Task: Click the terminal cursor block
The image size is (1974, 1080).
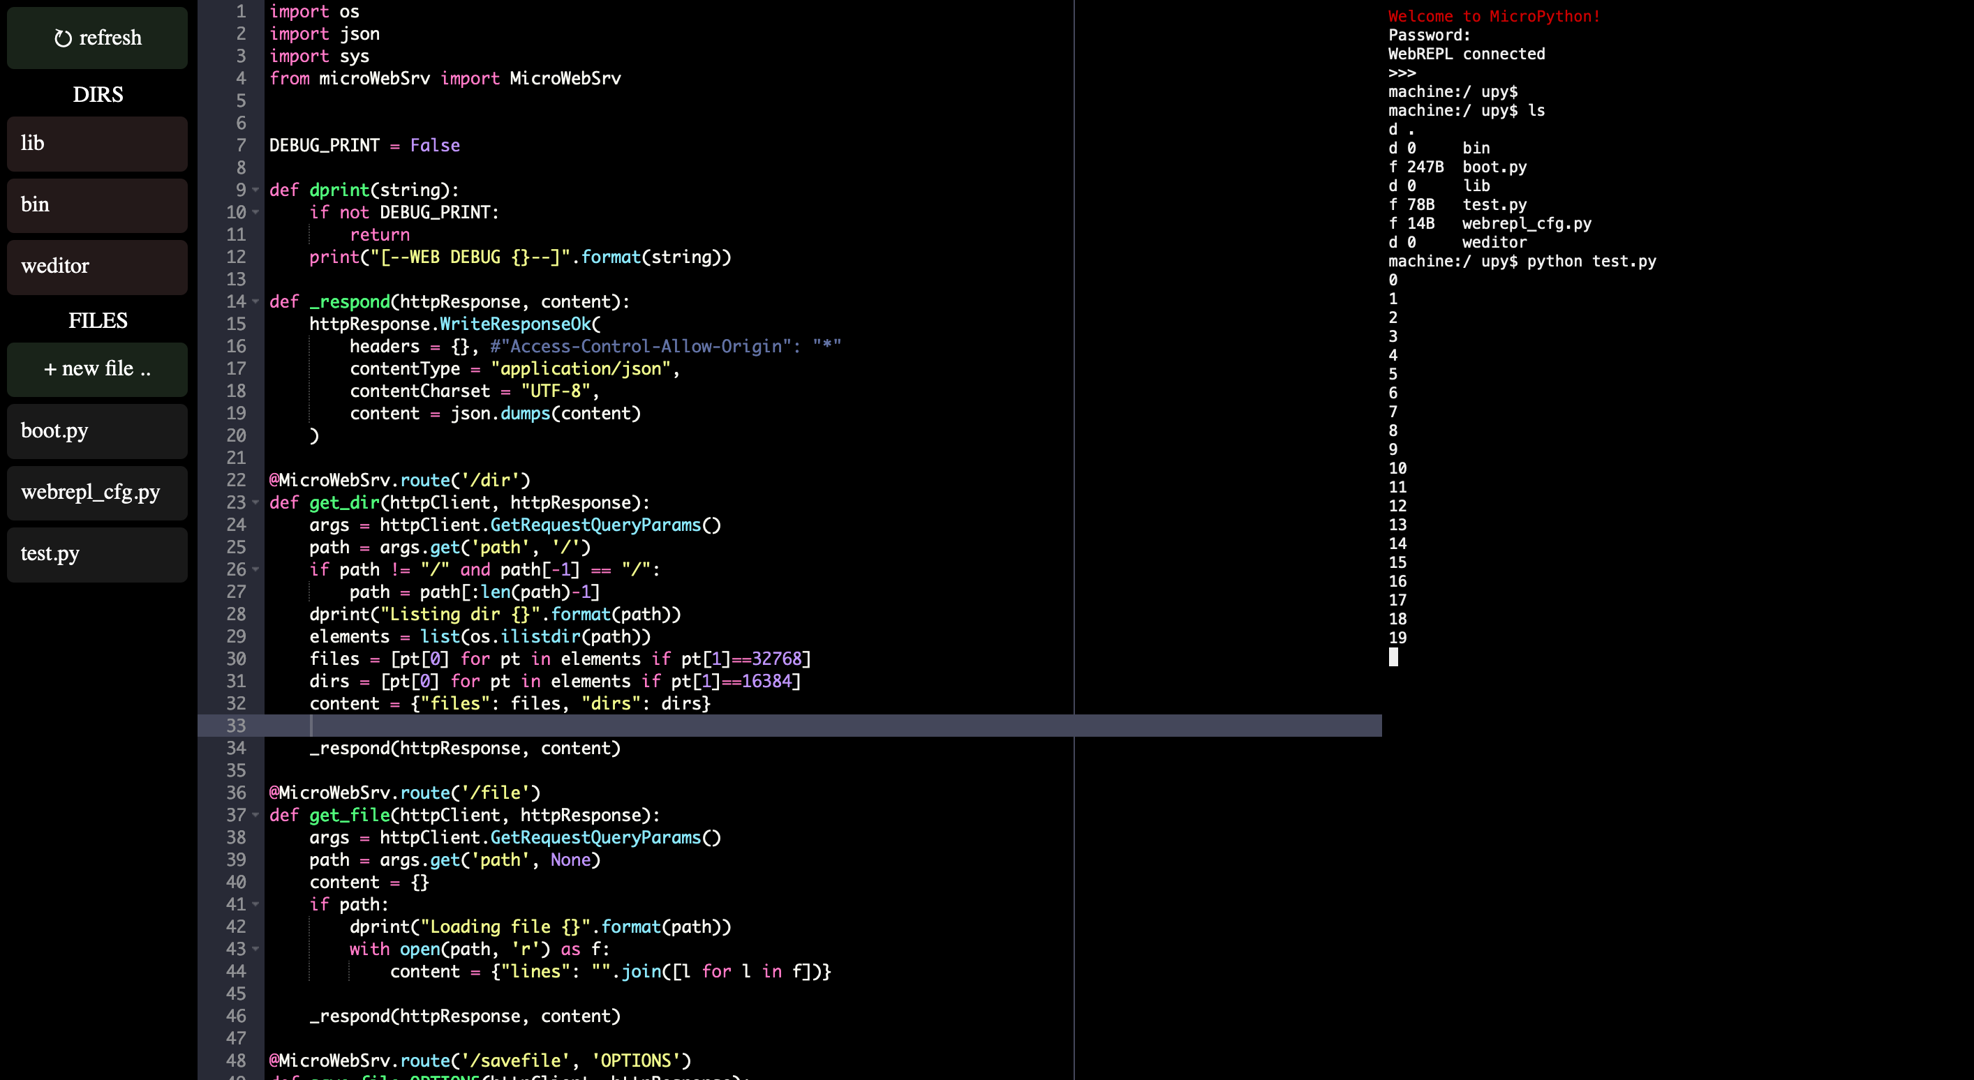Action: [1393, 657]
